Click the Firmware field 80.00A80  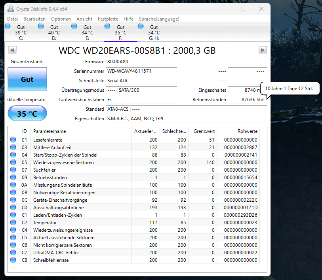tap(141, 62)
